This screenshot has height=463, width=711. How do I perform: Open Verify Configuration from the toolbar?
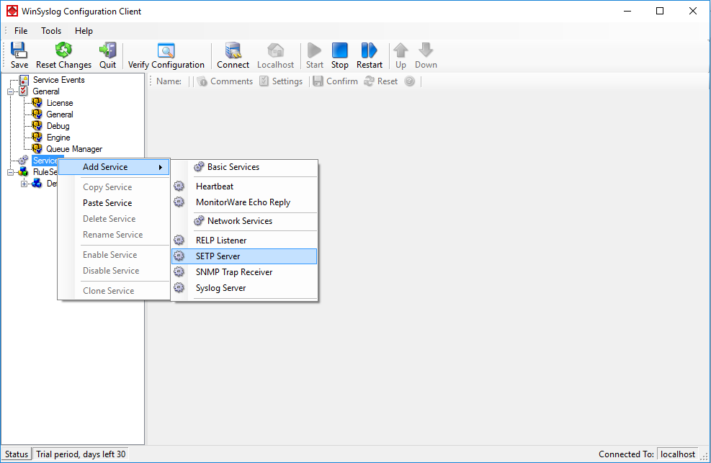click(x=166, y=55)
